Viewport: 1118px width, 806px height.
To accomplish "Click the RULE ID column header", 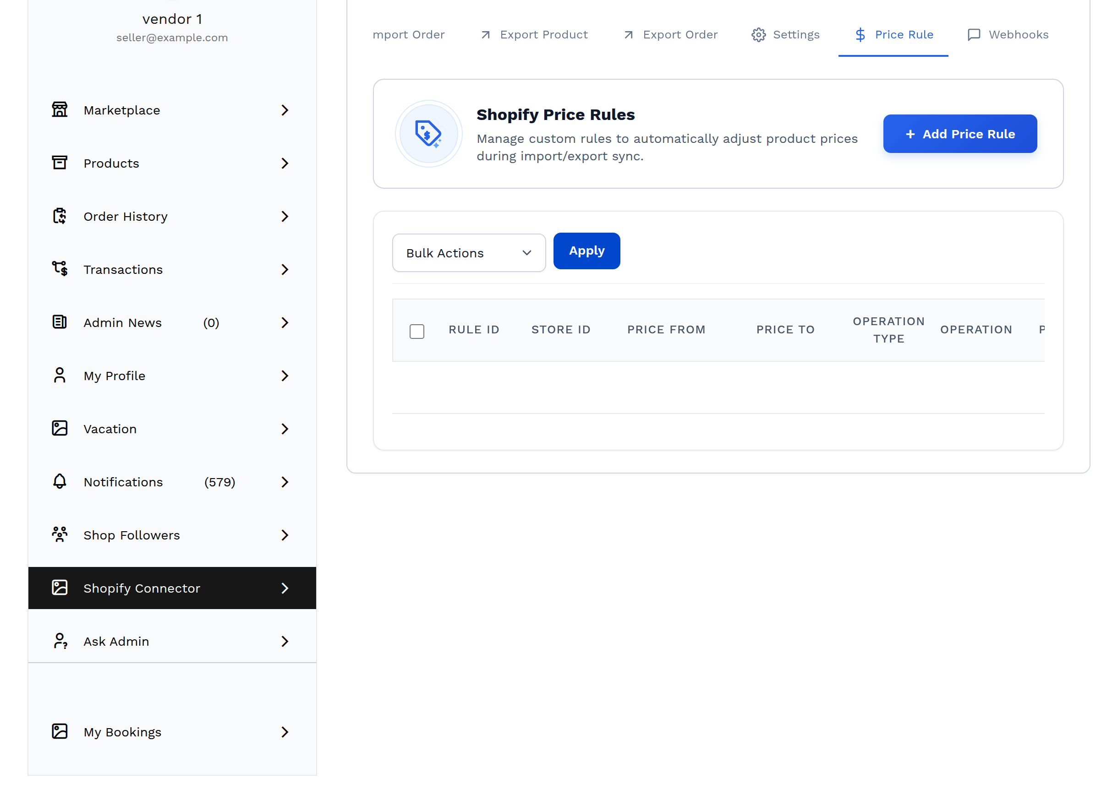I will click(x=474, y=330).
